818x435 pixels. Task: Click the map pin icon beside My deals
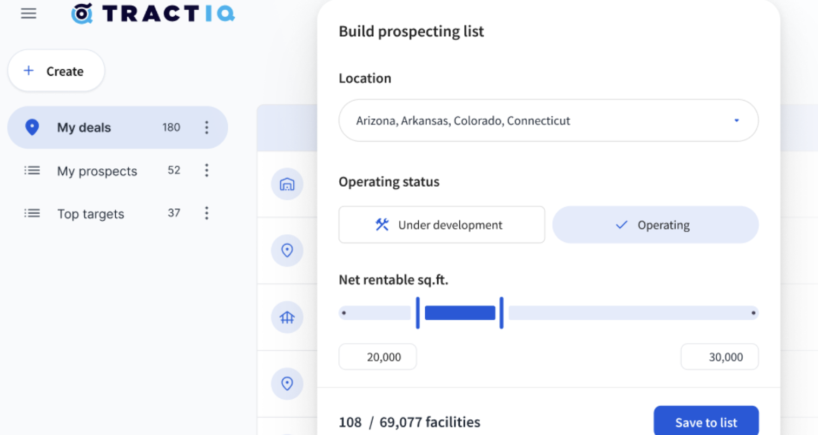(32, 128)
